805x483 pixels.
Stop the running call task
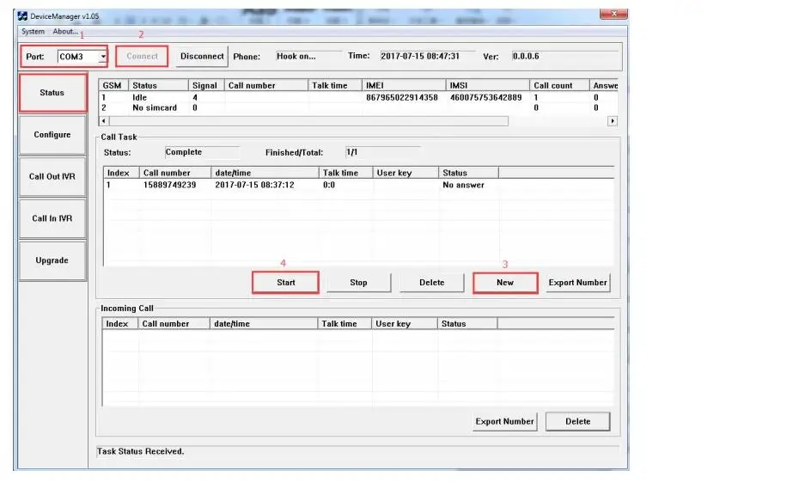tap(358, 283)
